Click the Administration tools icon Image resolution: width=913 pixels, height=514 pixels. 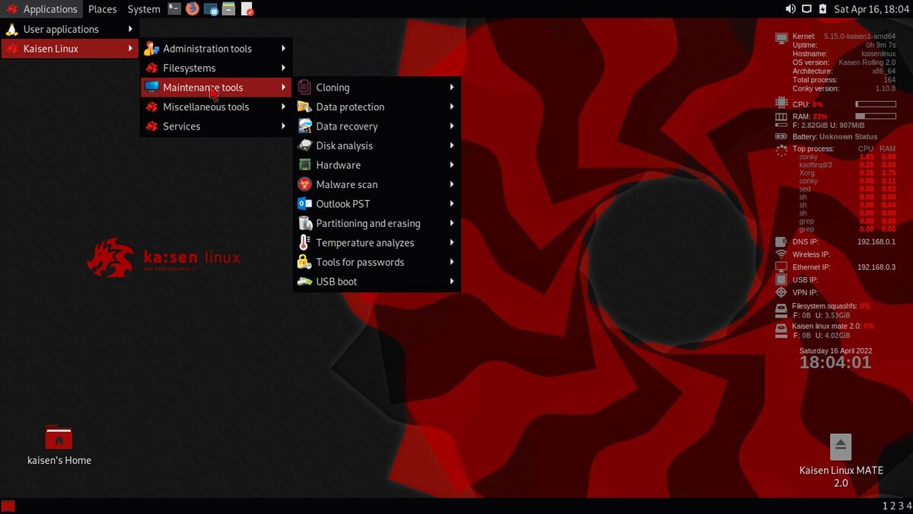(151, 49)
